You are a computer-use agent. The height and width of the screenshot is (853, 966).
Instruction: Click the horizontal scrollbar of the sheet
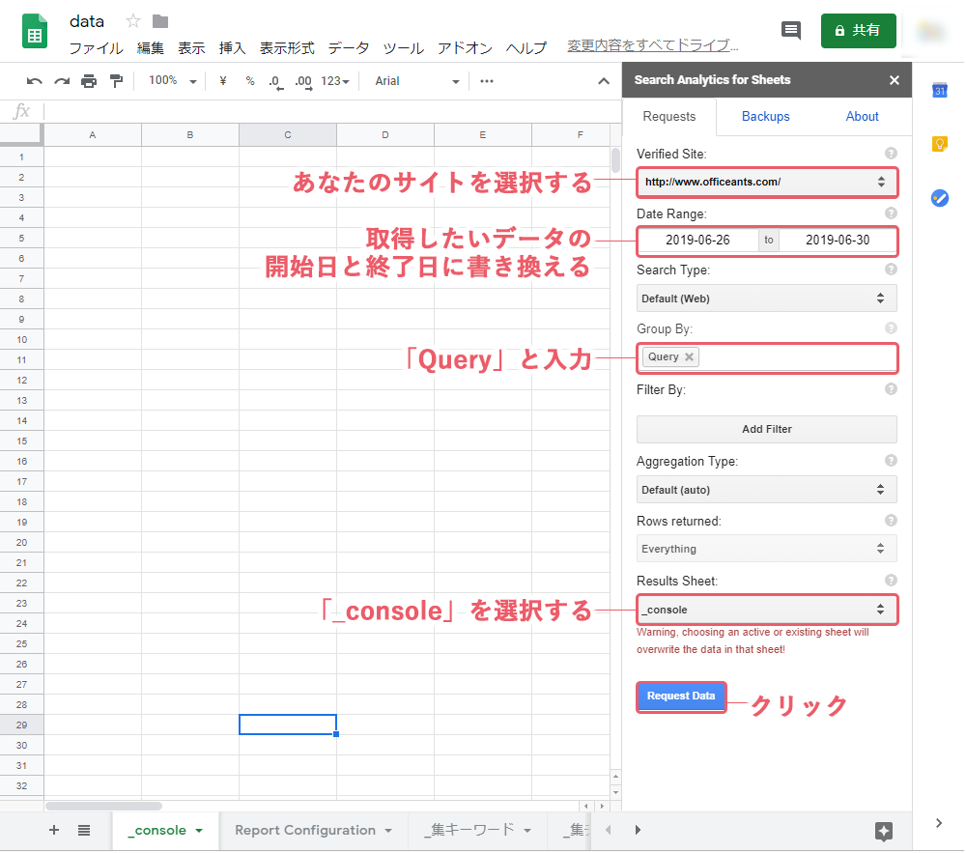103,807
